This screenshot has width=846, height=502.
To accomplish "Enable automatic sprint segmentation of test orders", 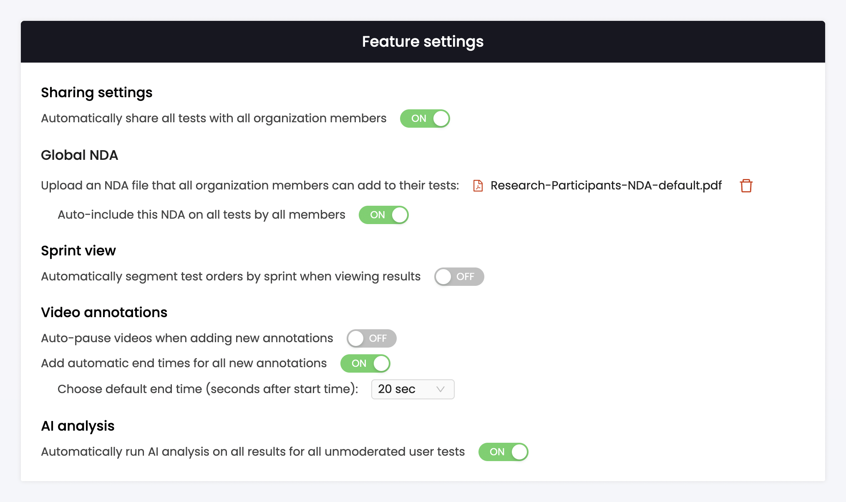I will 459,277.
